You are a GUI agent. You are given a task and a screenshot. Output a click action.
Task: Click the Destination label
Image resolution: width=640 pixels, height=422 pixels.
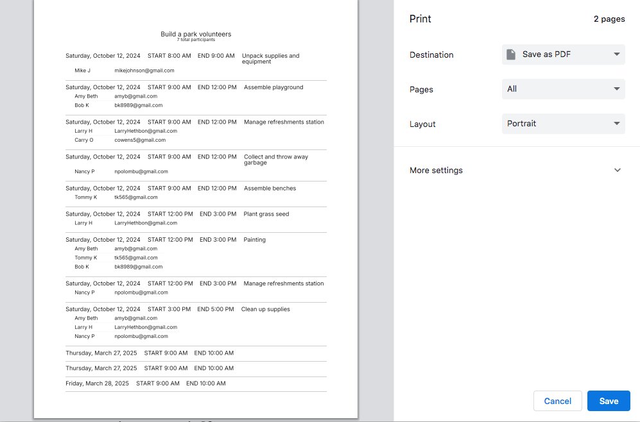(431, 55)
